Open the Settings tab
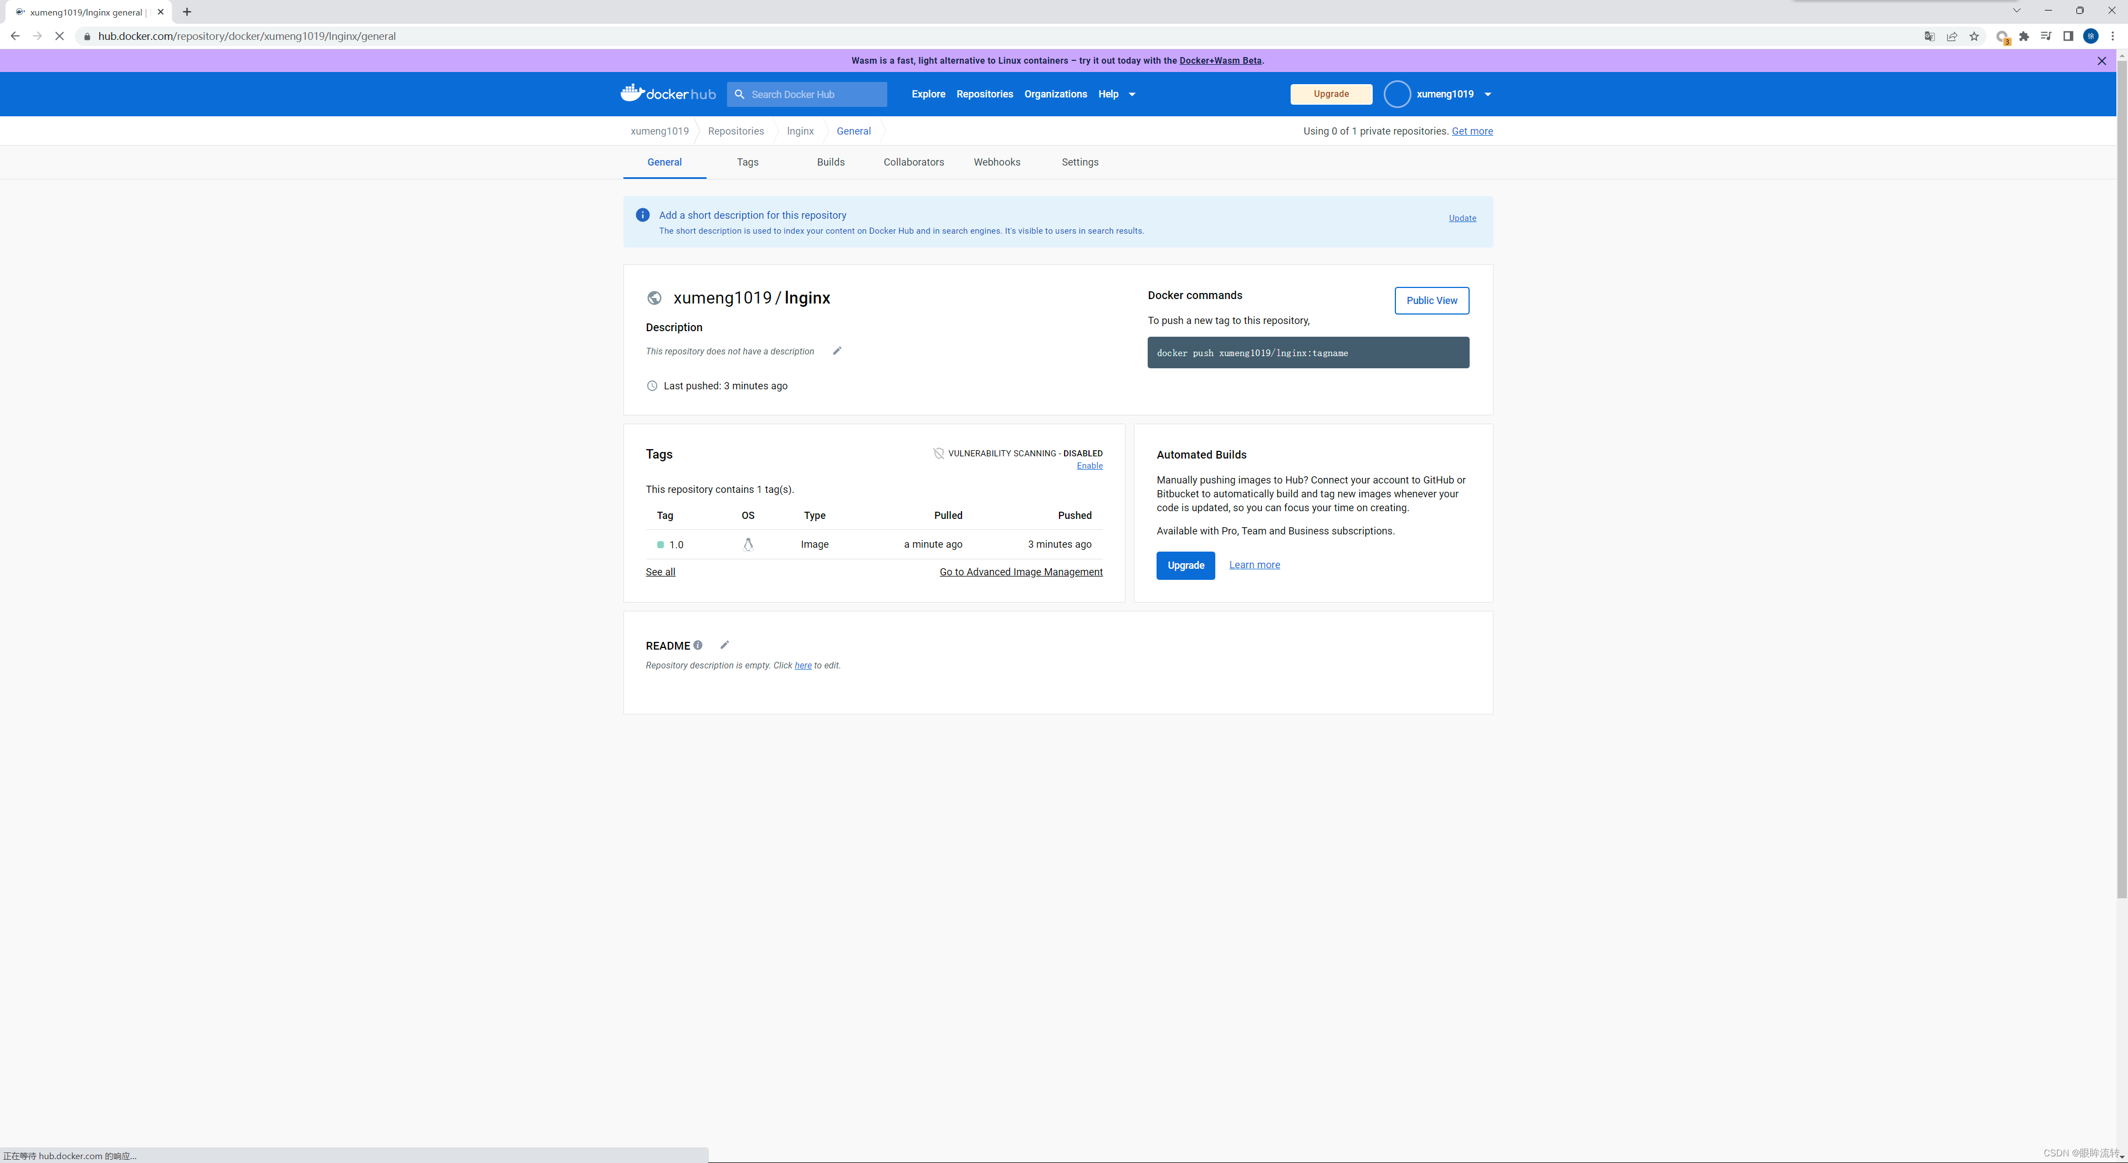 [x=1080, y=162]
